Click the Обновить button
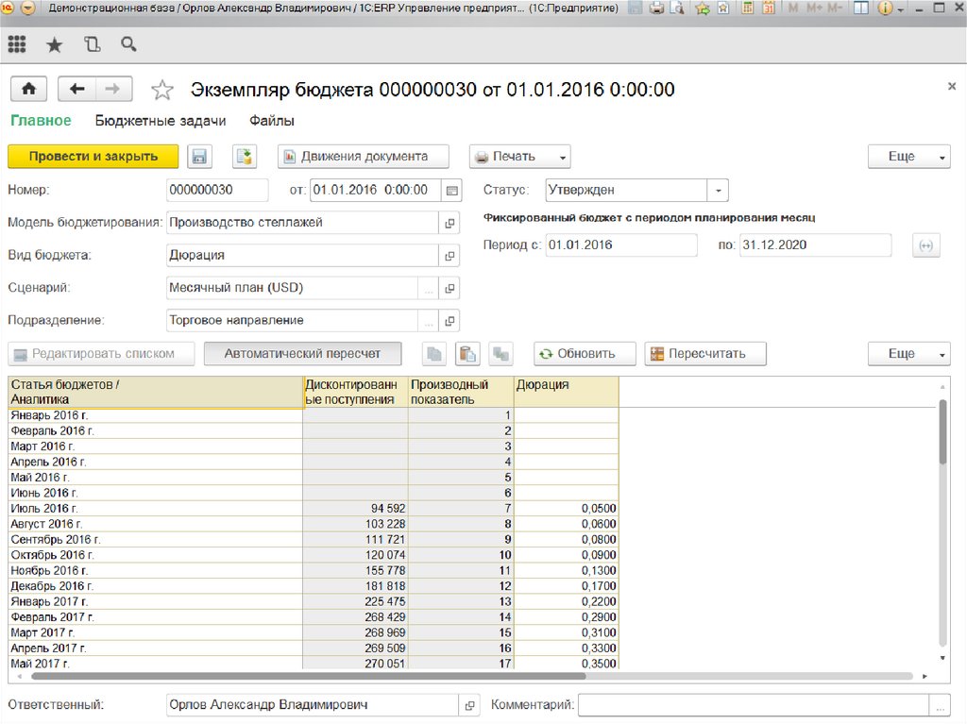 tap(585, 354)
